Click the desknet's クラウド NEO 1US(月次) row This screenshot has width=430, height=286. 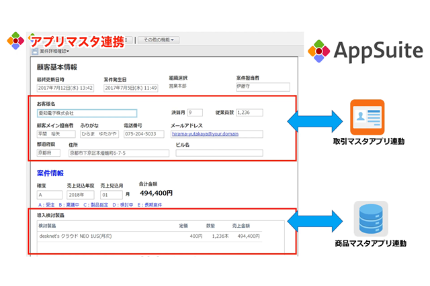pyautogui.click(x=150, y=236)
